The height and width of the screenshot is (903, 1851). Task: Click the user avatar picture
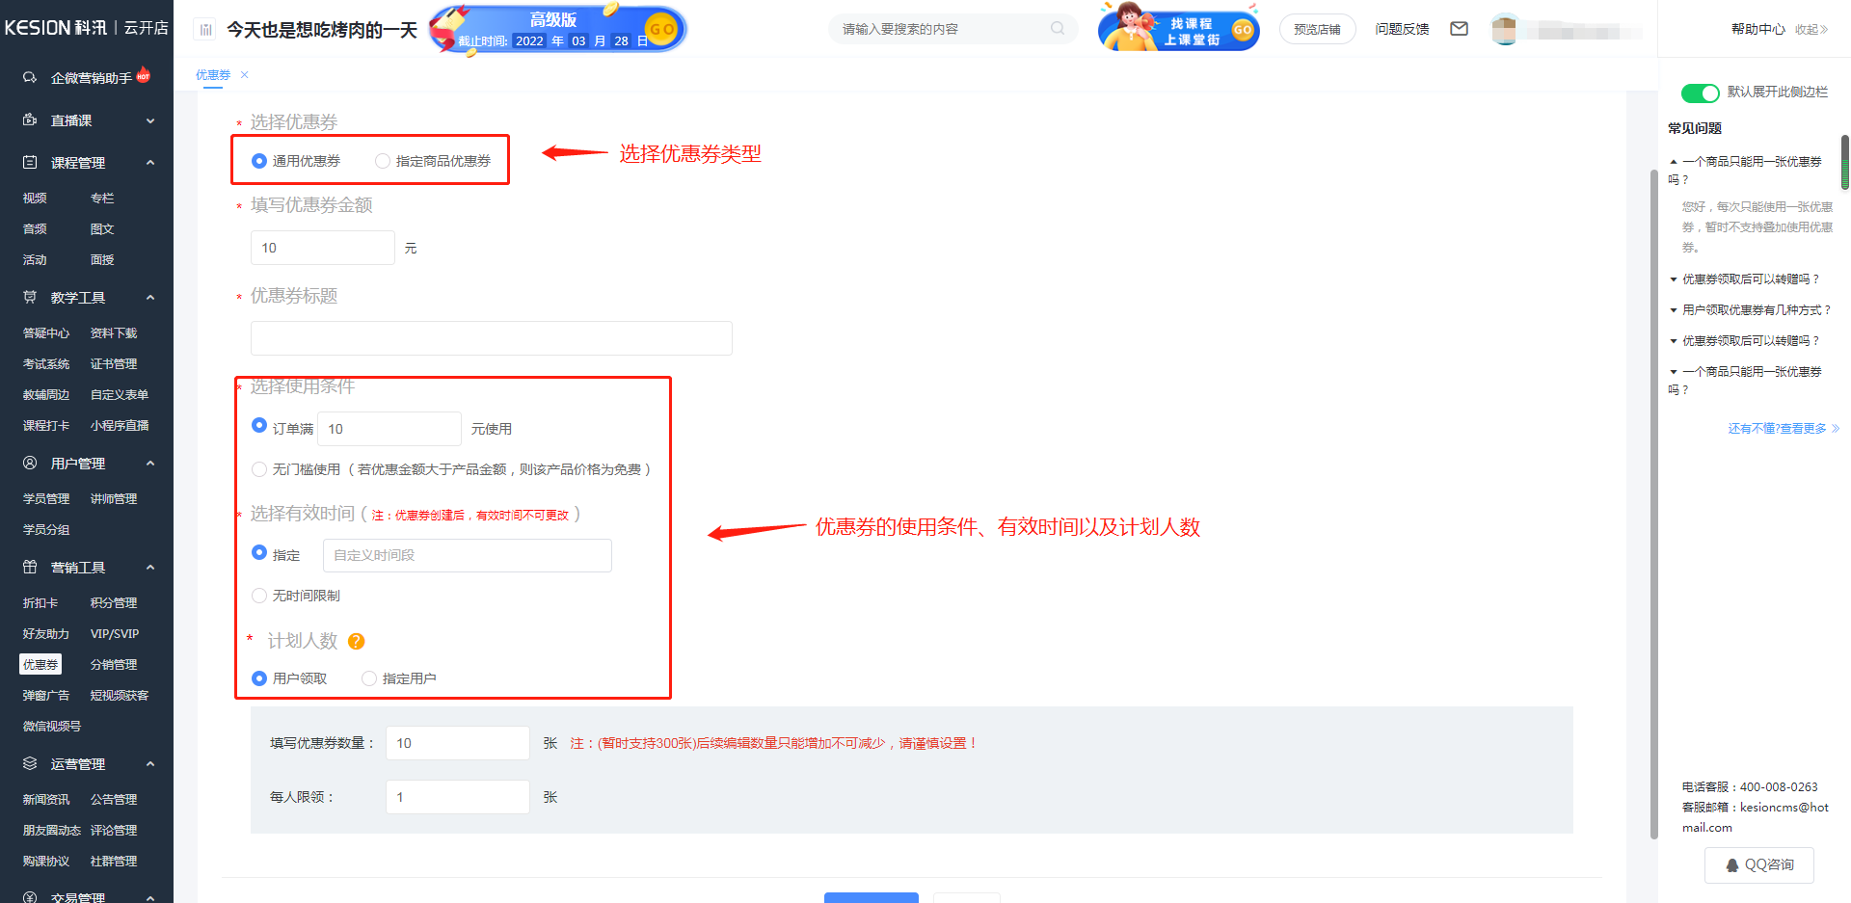[1505, 29]
